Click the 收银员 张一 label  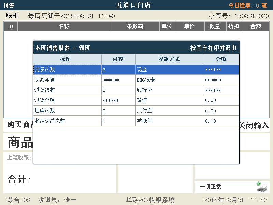(x=57, y=200)
